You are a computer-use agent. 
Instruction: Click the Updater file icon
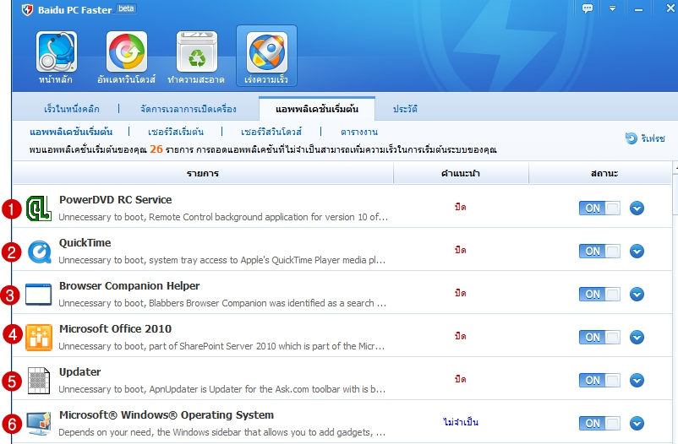point(39,381)
